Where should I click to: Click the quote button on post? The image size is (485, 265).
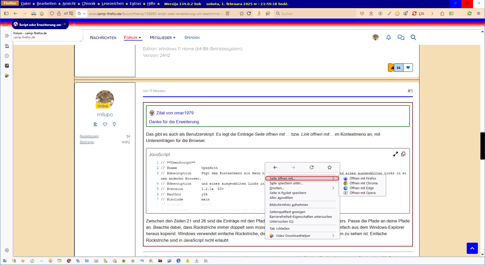pyautogui.click(x=399, y=68)
